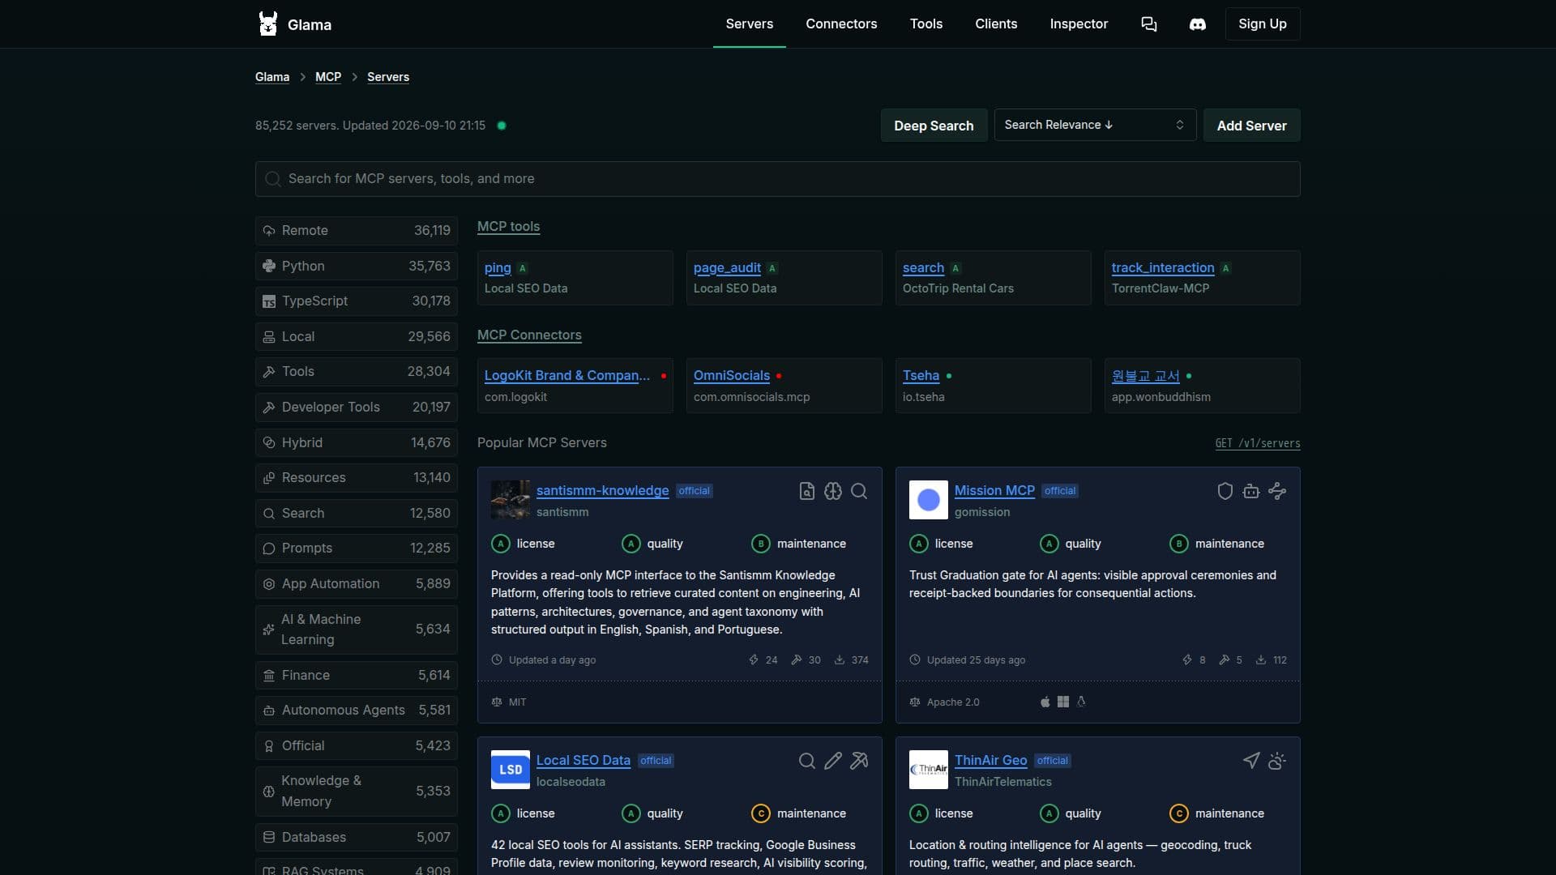Click the green status dot near update time
Screen dimensions: 1556x875
tap(502, 126)
